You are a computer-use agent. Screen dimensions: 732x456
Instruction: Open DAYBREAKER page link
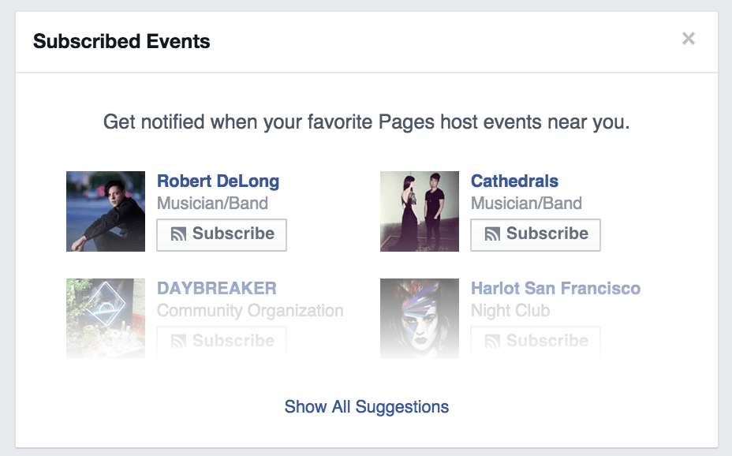[x=216, y=288]
